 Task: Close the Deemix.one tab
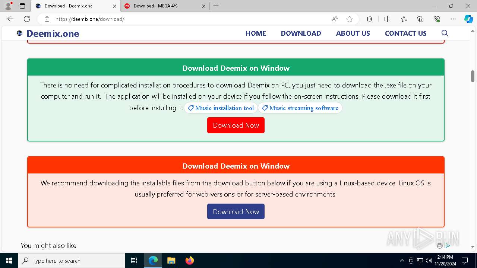(x=114, y=6)
